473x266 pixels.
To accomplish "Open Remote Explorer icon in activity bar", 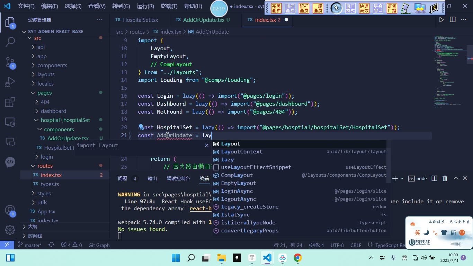I will pyautogui.click(x=10, y=122).
